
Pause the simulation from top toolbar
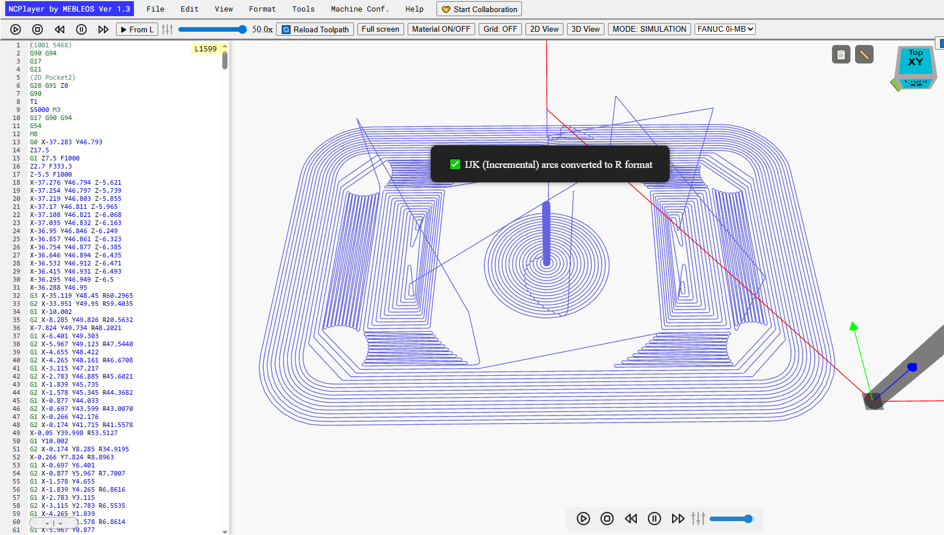tap(81, 29)
